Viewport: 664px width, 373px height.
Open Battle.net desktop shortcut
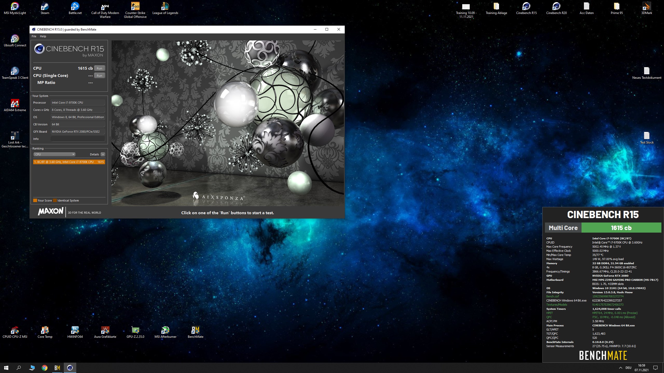(75, 8)
